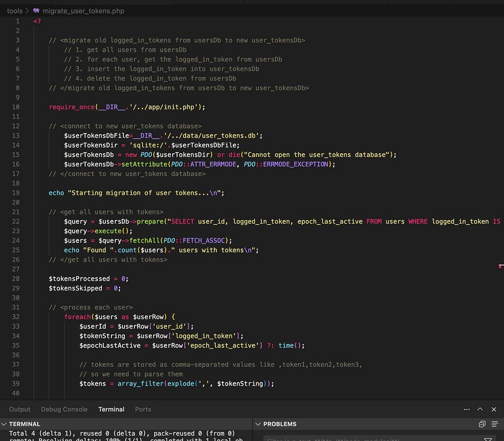The image size is (504, 441).
Task: Open the migrate_user_tokens.php breadcrumb
Action: pos(84,11)
